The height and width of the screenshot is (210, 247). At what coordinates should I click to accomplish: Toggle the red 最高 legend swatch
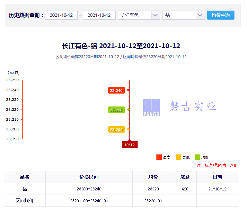click(159, 157)
